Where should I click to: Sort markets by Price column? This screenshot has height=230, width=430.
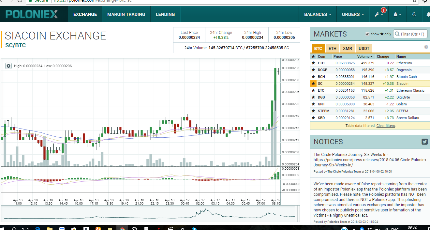click(338, 56)
